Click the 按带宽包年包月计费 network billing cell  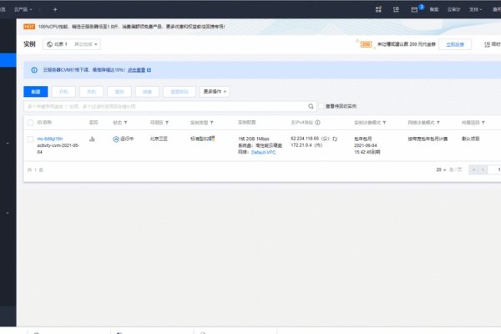point(428,139)
